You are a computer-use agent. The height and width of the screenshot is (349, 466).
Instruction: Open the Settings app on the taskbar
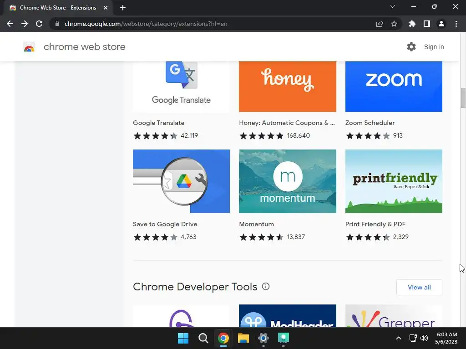[263, 338]
